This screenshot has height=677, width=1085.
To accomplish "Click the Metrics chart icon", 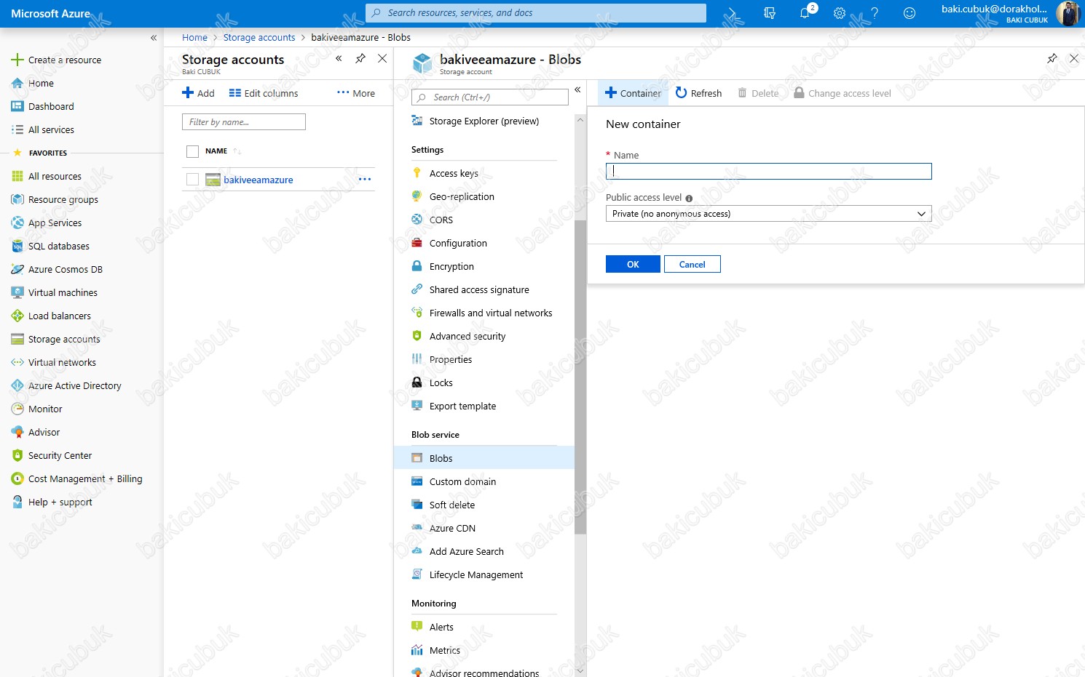I will tap(417, 650).
